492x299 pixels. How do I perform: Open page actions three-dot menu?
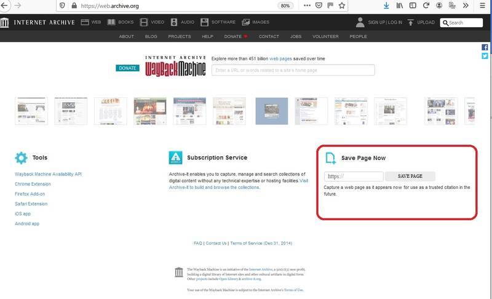point(307,6)
